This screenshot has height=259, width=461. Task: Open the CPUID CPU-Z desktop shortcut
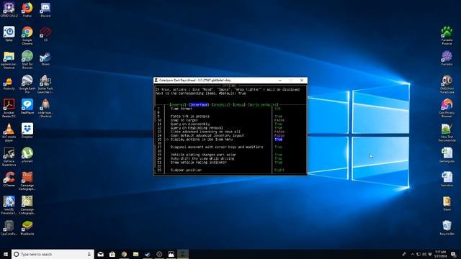point(9,9)
